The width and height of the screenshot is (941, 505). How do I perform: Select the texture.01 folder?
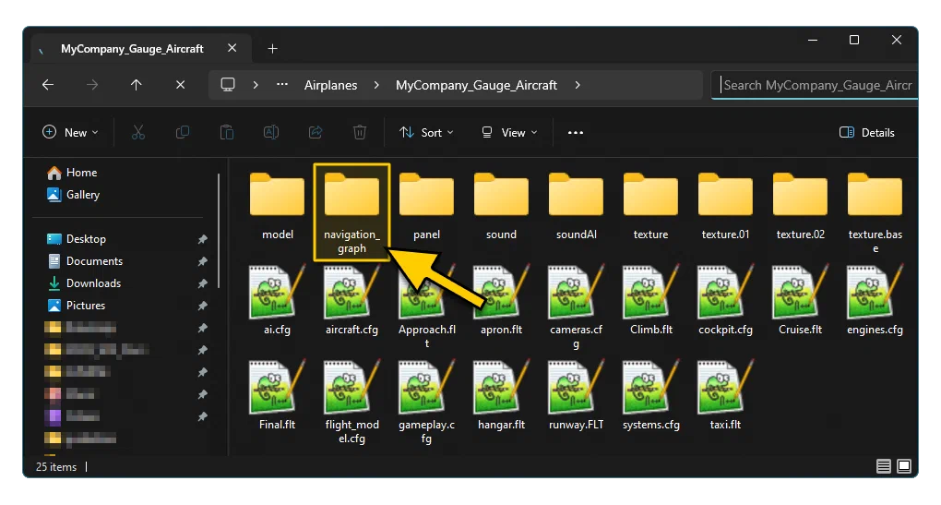tap(725, 206)
